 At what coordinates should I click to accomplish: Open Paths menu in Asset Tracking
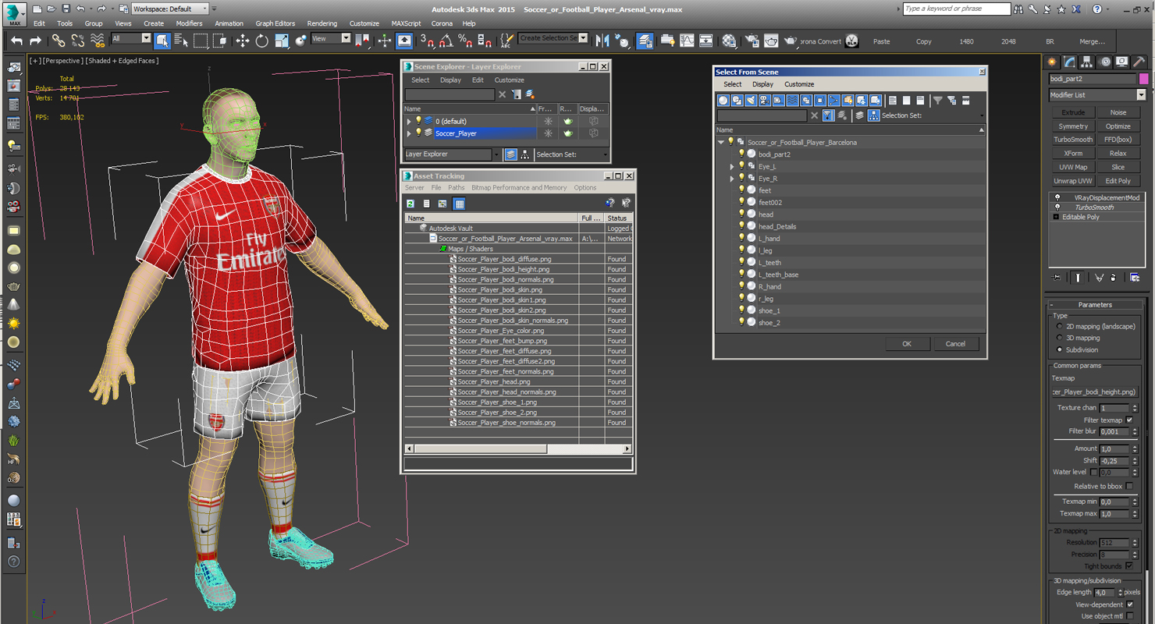click(457, 188)
